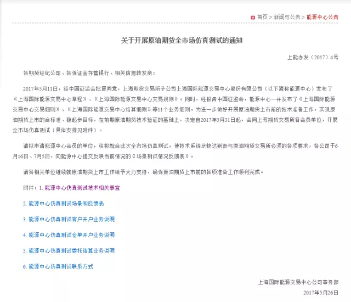351x302 pixels.
Task: Click the signature 上海国际能源交易中心公司事务部
Action: [x=298, y=282]
